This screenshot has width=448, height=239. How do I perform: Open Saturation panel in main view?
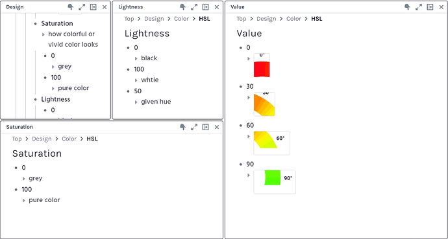click(205, 127)
